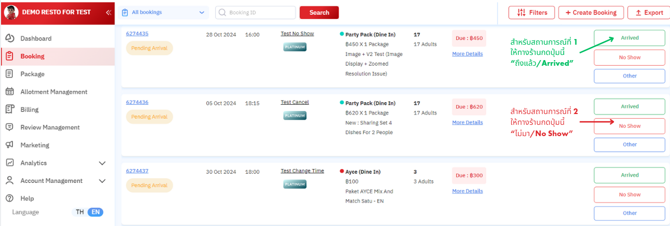Click the Package document icon
670x226 pixels.
pyautogui.click(x=9, y=74)
